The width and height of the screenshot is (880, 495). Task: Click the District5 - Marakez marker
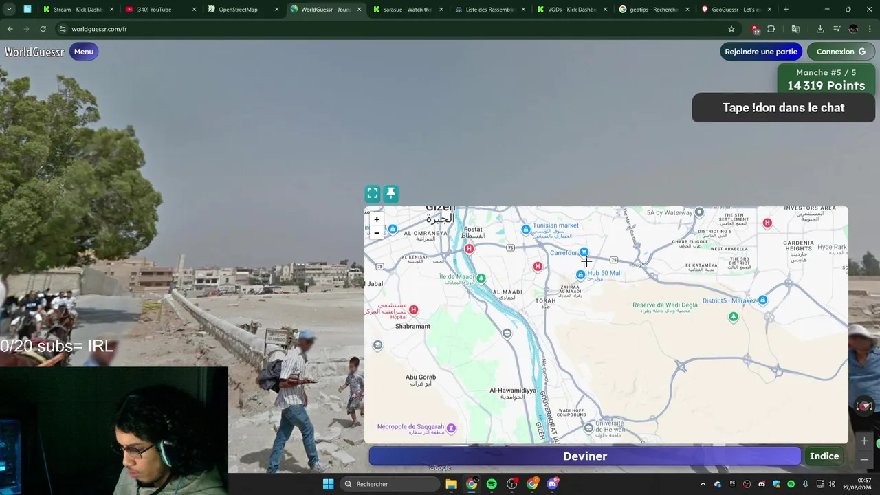[x=762, y=300]
